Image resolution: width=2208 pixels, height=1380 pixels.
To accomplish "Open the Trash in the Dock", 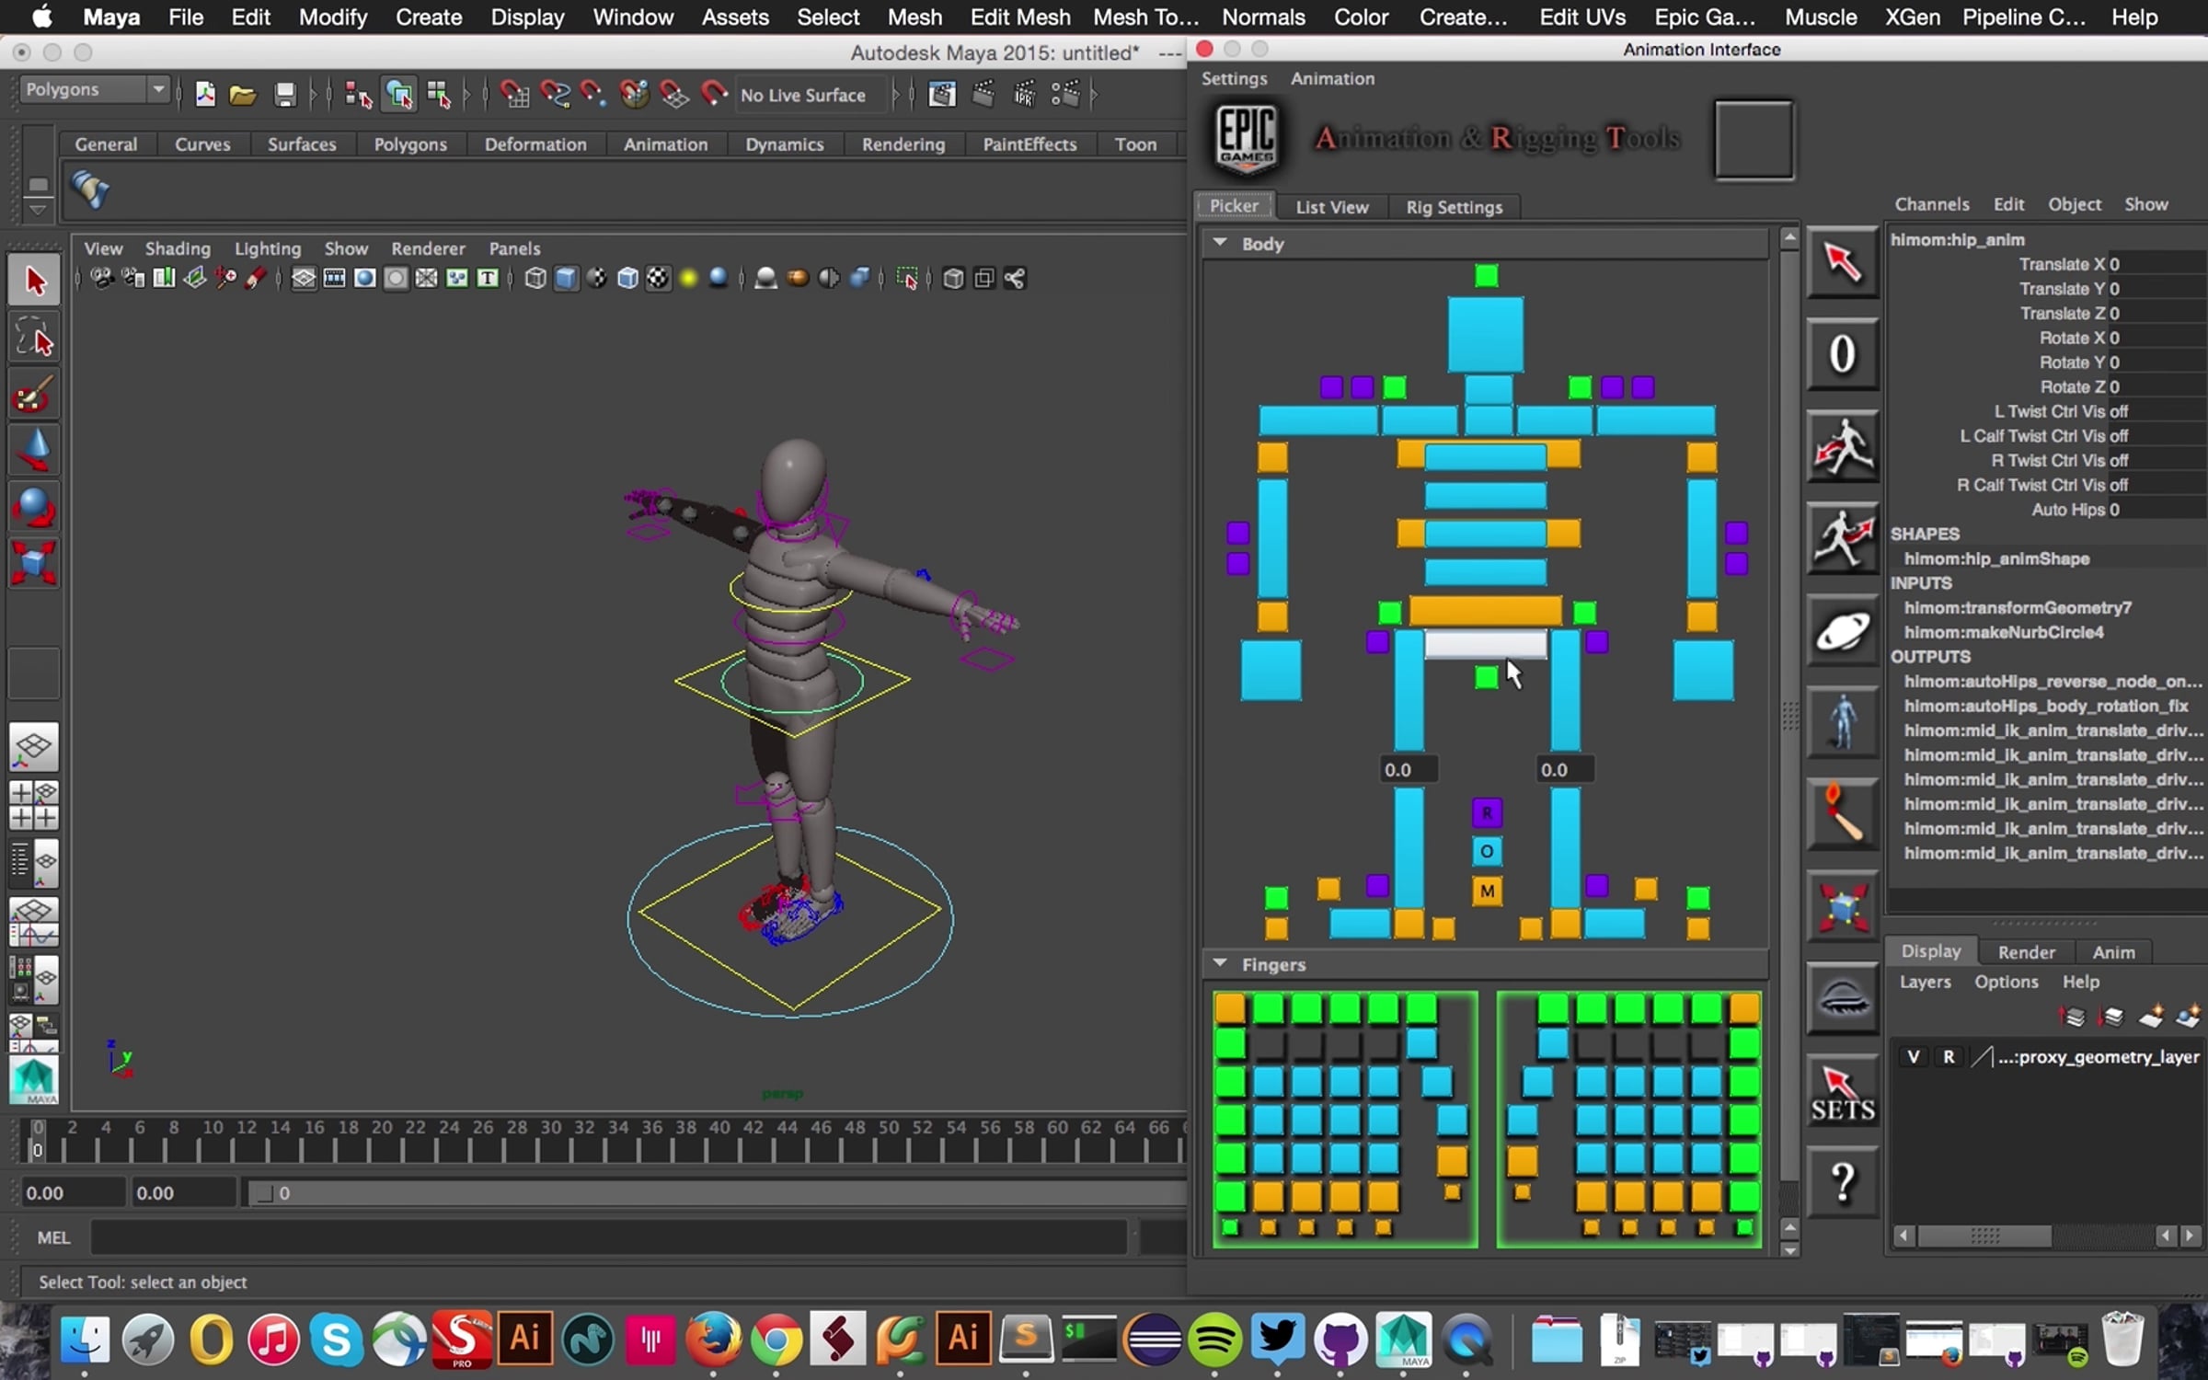I will (2123, 1339).
